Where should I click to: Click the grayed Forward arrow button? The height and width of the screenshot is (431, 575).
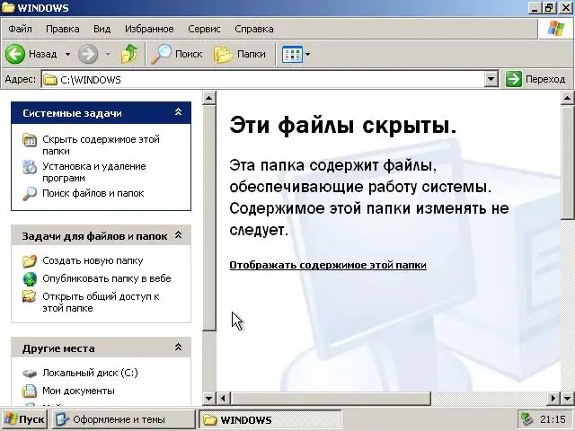pos(88,54)
